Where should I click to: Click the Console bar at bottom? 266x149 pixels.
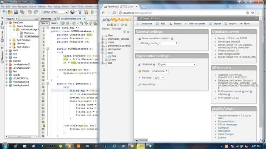tap(141, 140)
